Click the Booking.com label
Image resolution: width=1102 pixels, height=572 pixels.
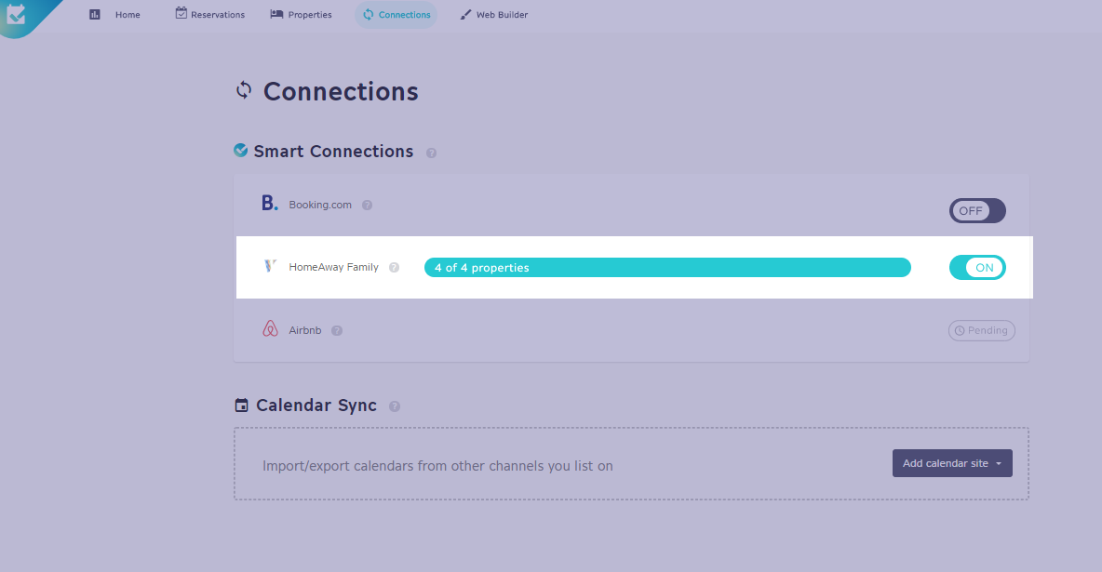[320, 206]
